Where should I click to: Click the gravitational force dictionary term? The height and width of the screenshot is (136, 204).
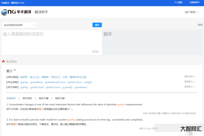point(55,82)
